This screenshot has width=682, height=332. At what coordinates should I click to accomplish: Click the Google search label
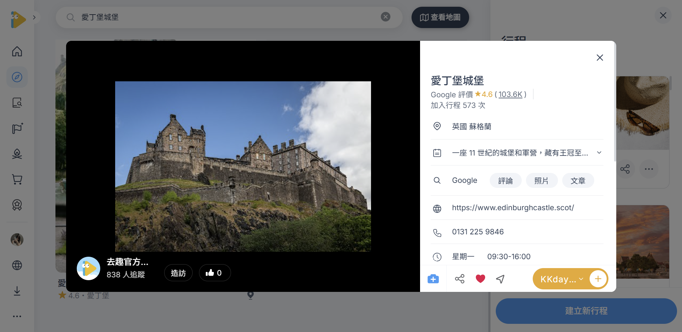[x=464, y=180]
